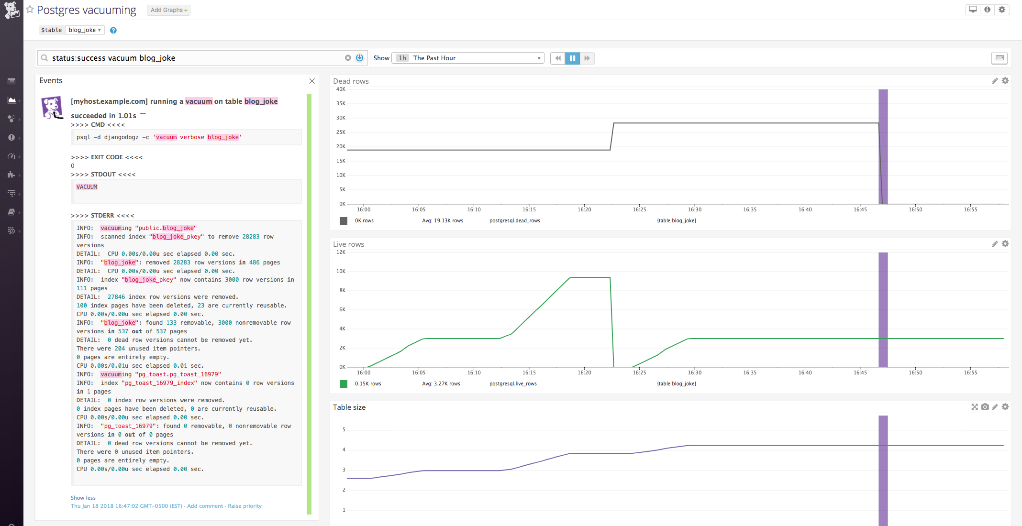The image size is (1022, 526).
Task: Open the Live rows graph gear menu
Action: [1005, 243]
